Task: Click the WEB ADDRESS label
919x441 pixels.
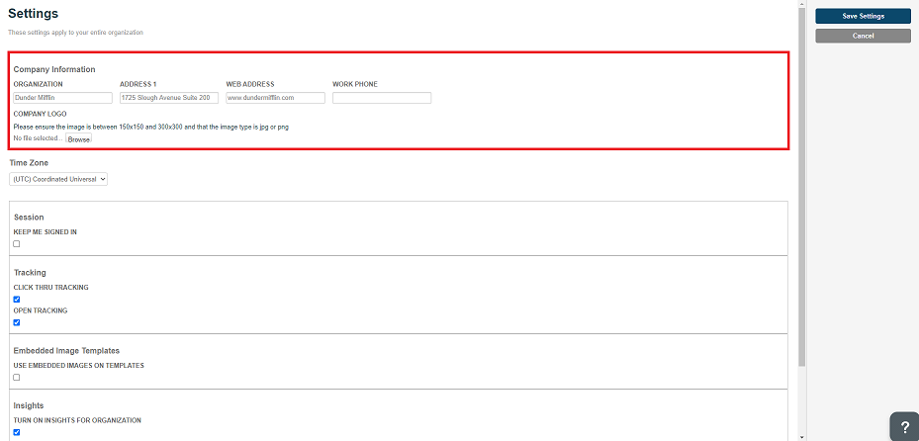Action: (250, 84)
